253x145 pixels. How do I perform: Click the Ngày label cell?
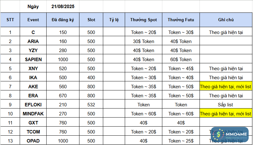[33, 6]
